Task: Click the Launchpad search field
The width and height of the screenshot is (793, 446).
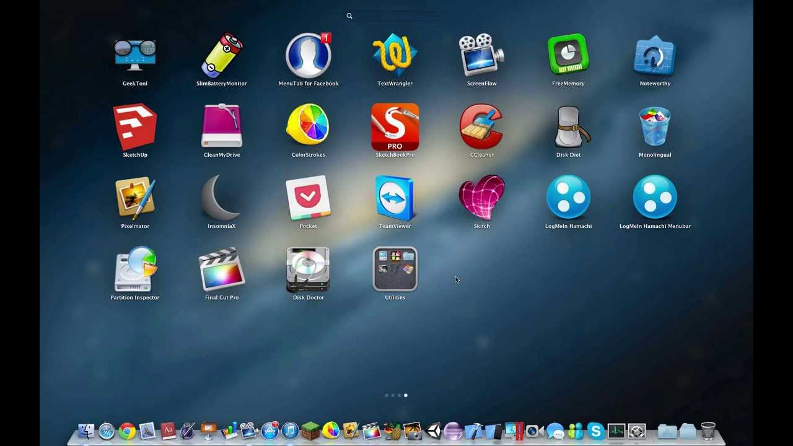Action: tap(396, 16)
